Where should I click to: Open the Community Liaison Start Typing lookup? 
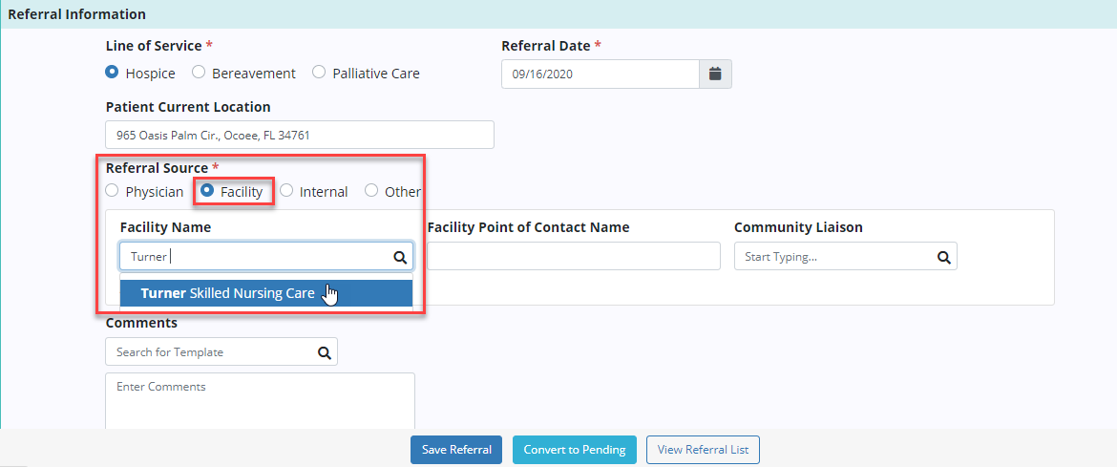click(x=832, y=257)
